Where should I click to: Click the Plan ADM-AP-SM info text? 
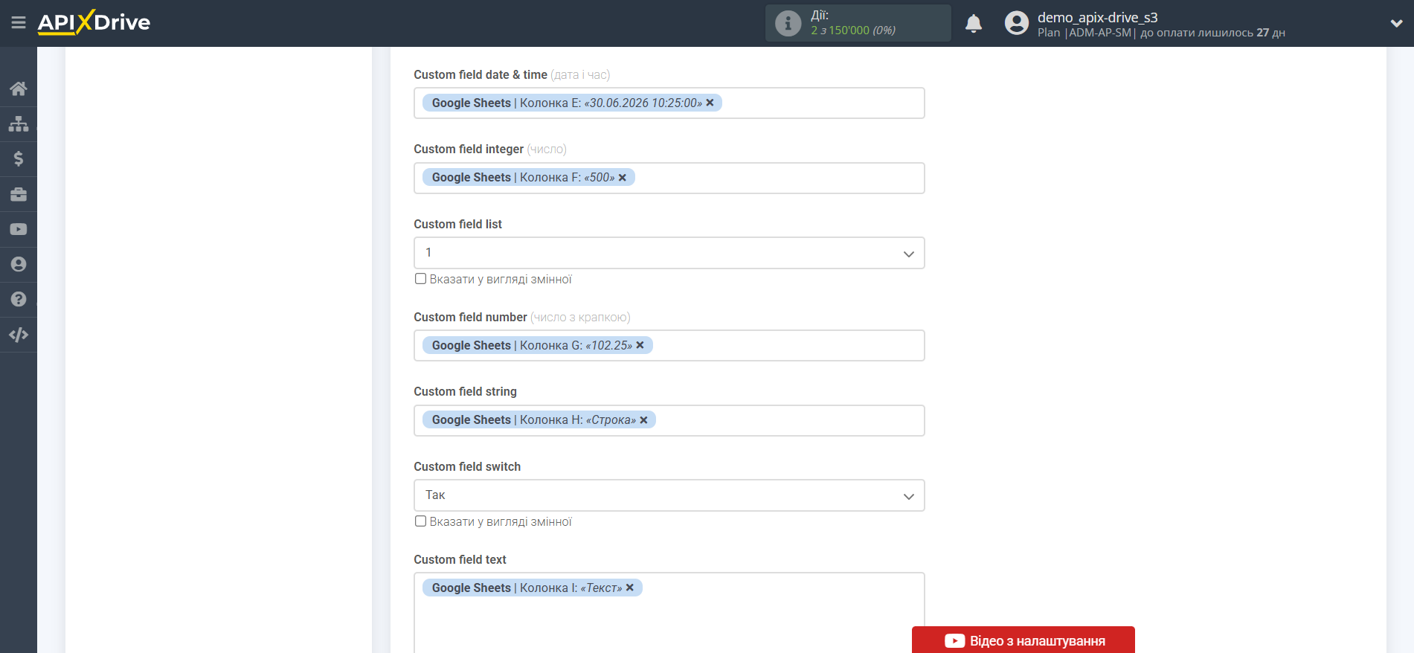tap(1161, 33)
